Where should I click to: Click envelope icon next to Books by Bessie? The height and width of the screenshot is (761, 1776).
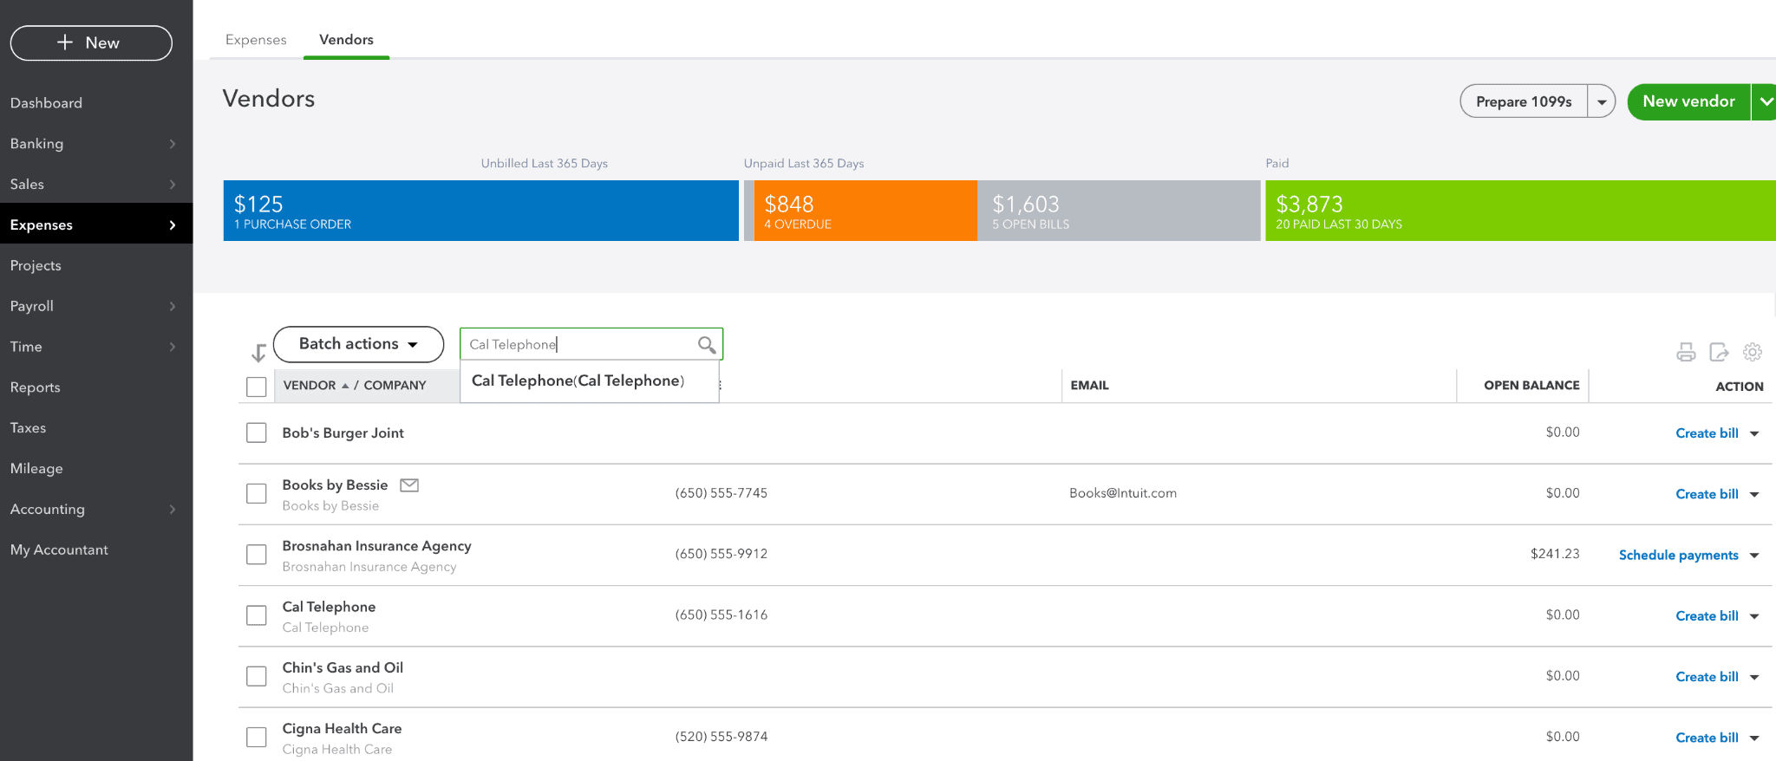tap(409, 485)
